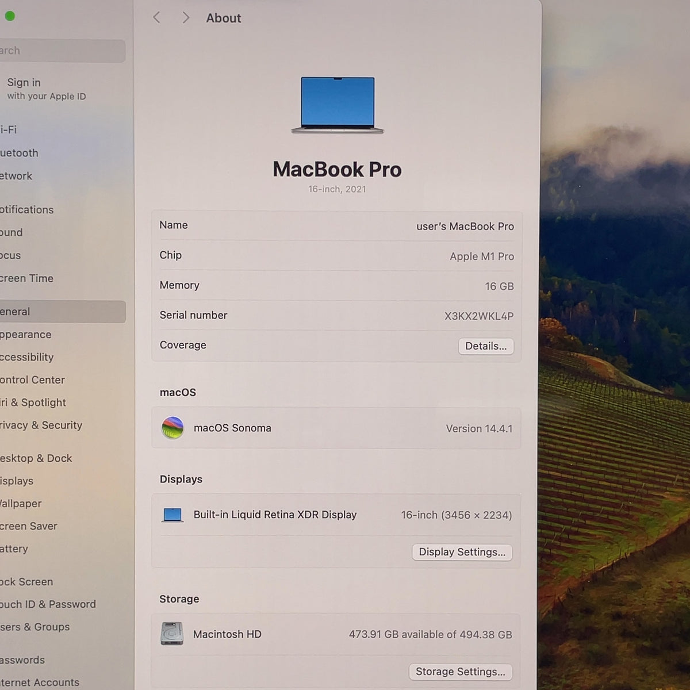Open Desktop & Dock in sidebar
Image resolution: width=690 pixels, height=690 pixels.
point(62,458)
